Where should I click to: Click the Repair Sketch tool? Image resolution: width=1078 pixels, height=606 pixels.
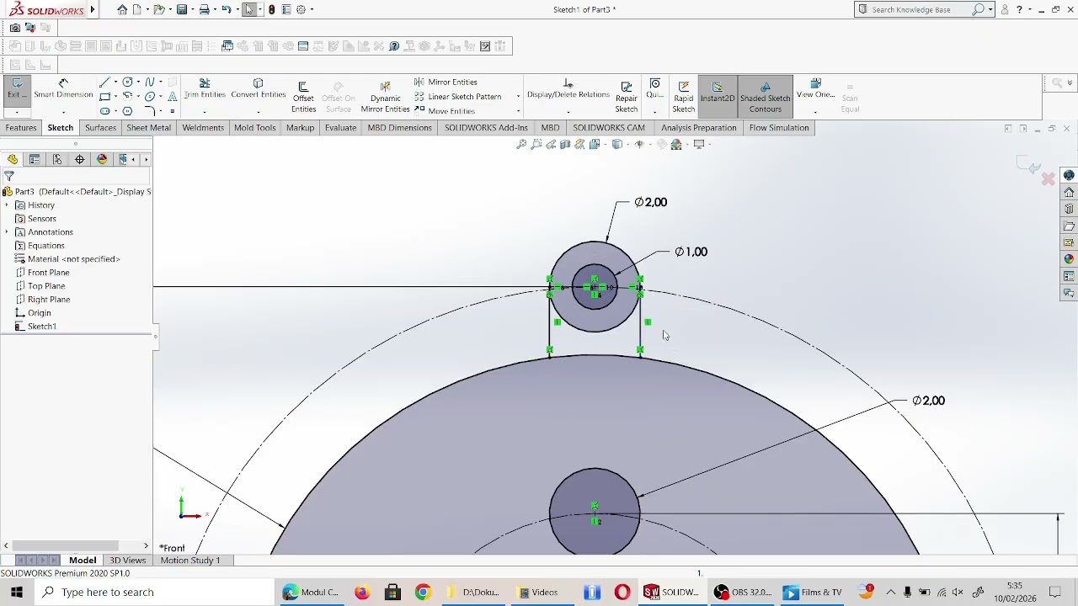[627, 97]
